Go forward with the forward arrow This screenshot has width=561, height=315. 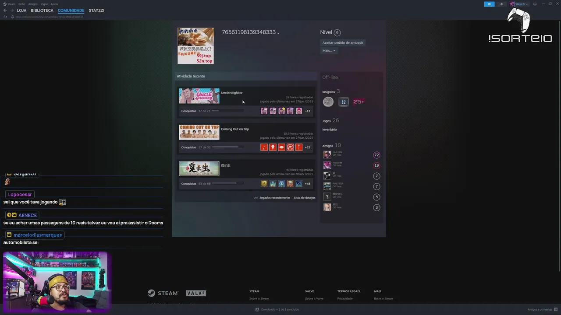click(x=12, y=10)
